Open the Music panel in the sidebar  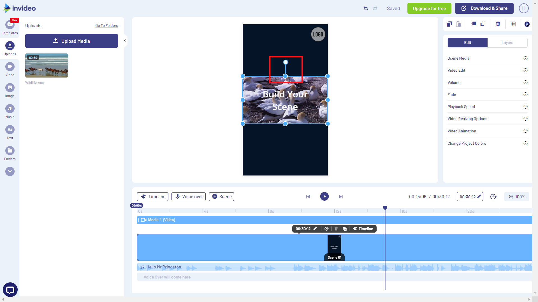point(10,111)
